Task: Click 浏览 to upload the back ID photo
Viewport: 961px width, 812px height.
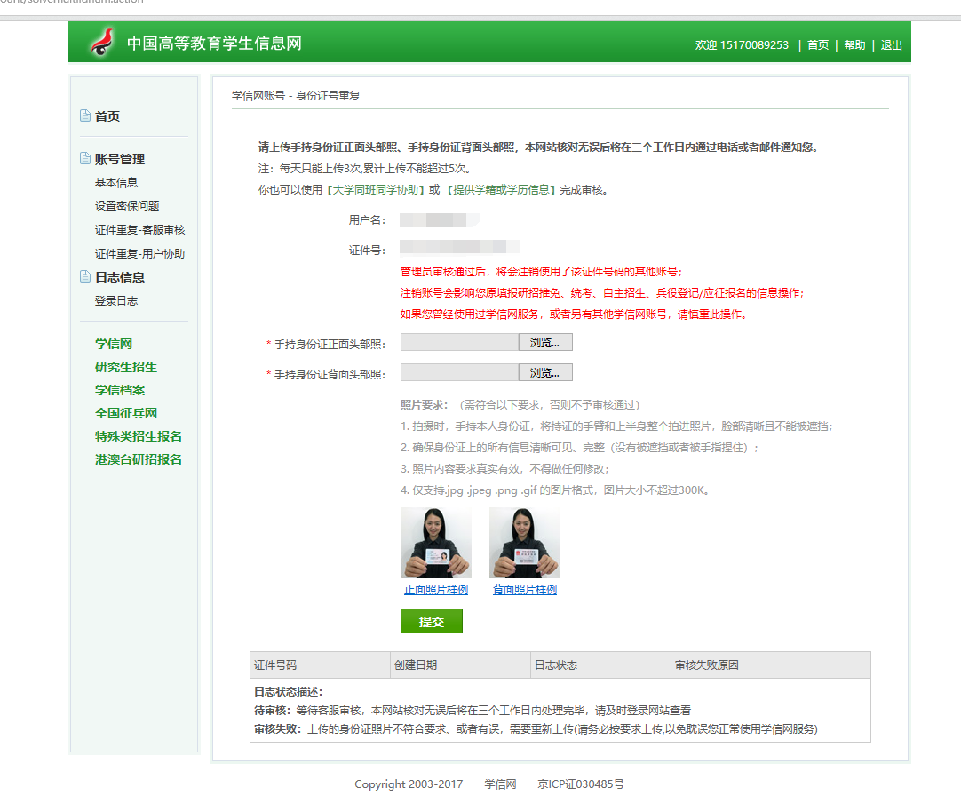Action: click(544, 371)
